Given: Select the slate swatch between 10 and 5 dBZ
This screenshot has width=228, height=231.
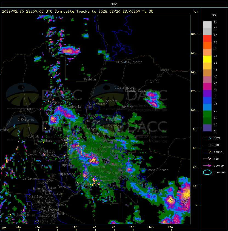Looking at the screenshot, I should click(x=207, y=128).
